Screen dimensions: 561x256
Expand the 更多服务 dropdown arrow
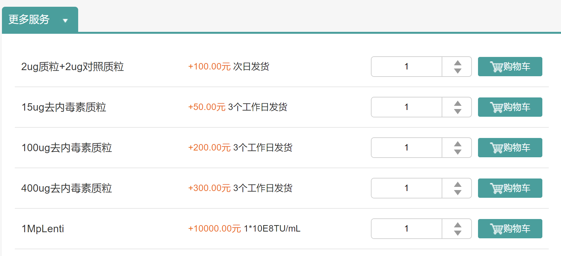[x=65, y=21]
